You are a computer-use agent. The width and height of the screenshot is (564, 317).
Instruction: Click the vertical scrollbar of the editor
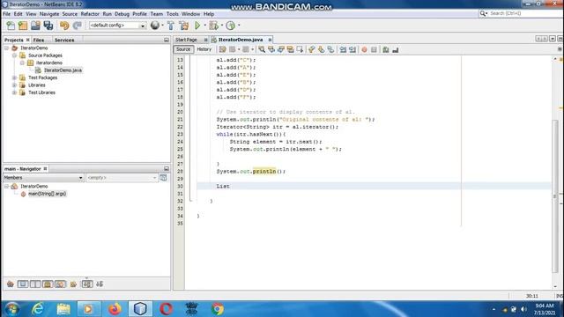click(x=555, y=195)
